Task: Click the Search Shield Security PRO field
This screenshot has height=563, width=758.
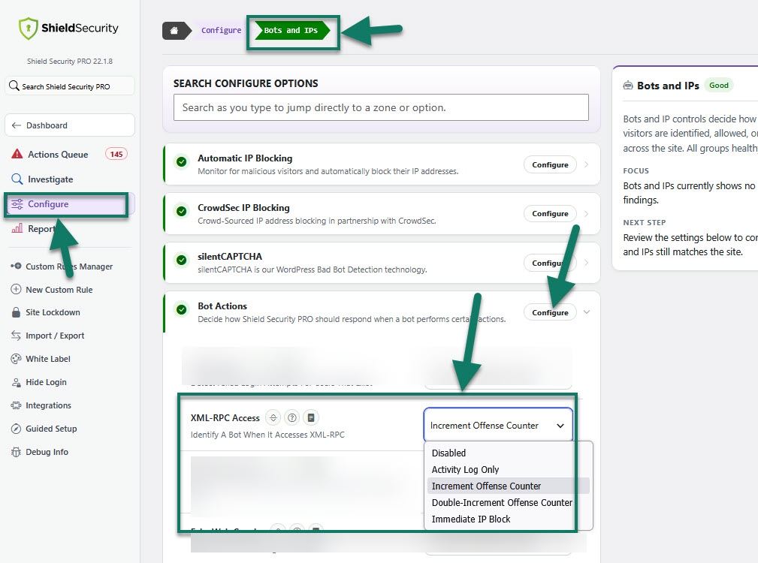Action: tap(70, 86)
